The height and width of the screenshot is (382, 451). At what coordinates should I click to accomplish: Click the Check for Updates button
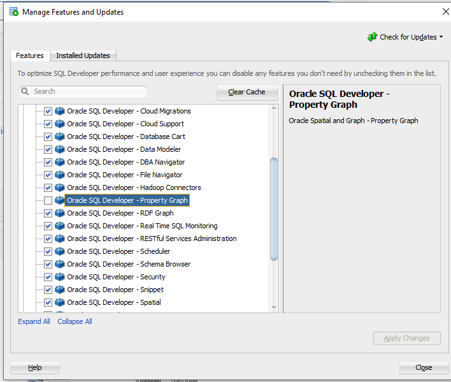tap(405, 37)
